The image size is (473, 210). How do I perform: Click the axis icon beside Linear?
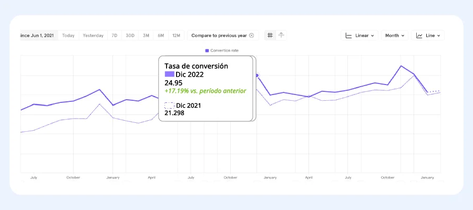(x=348, y=36)
